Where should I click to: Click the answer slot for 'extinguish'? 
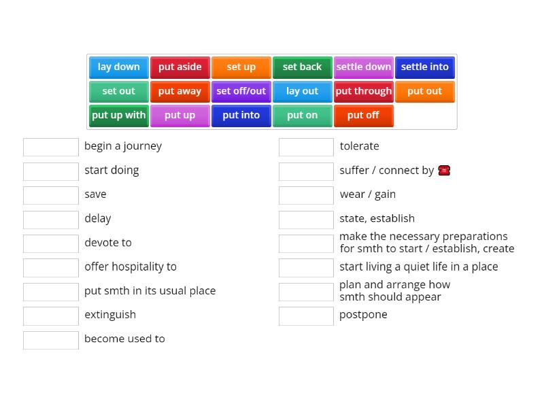(51, 316)
